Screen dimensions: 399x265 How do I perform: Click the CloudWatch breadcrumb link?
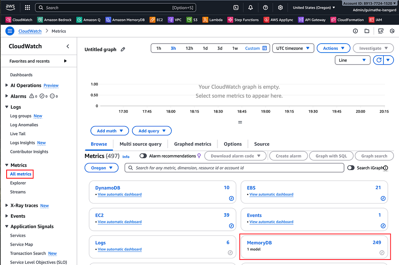(30, 31)
